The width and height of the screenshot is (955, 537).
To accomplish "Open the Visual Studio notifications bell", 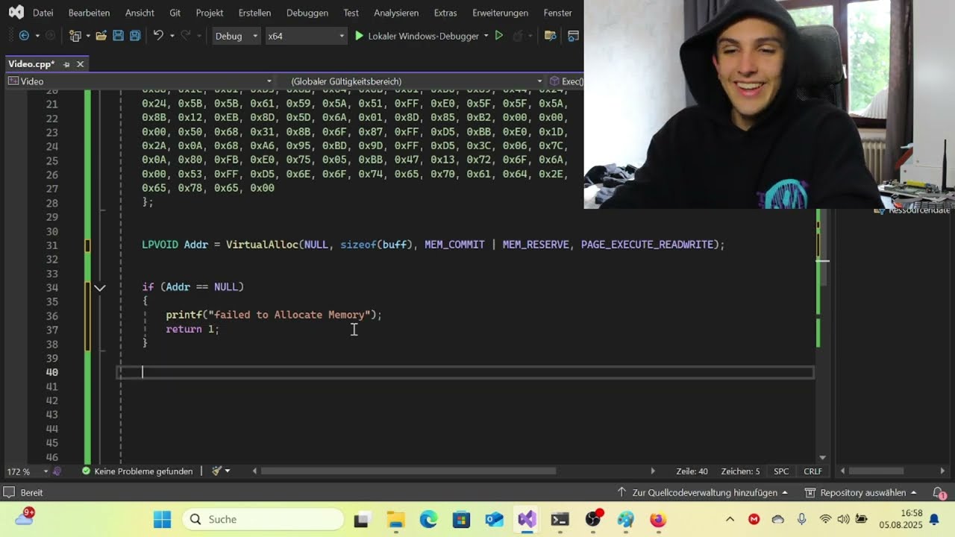I will (938, 493).
